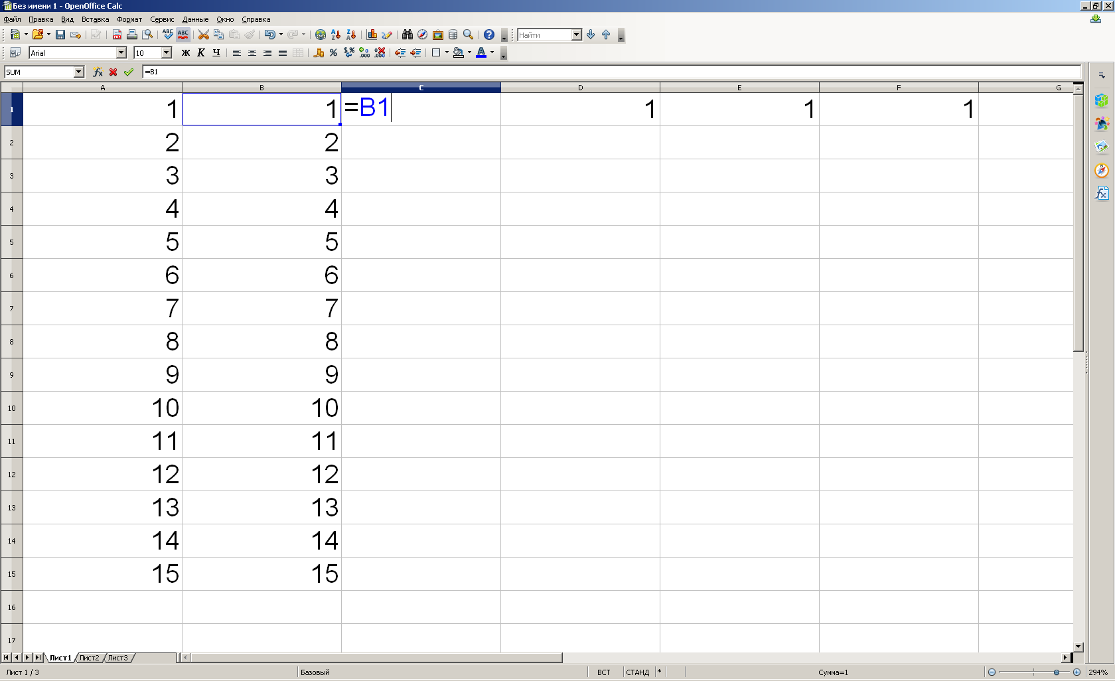Toggle insert mode ВСТ in status bar

604,672
